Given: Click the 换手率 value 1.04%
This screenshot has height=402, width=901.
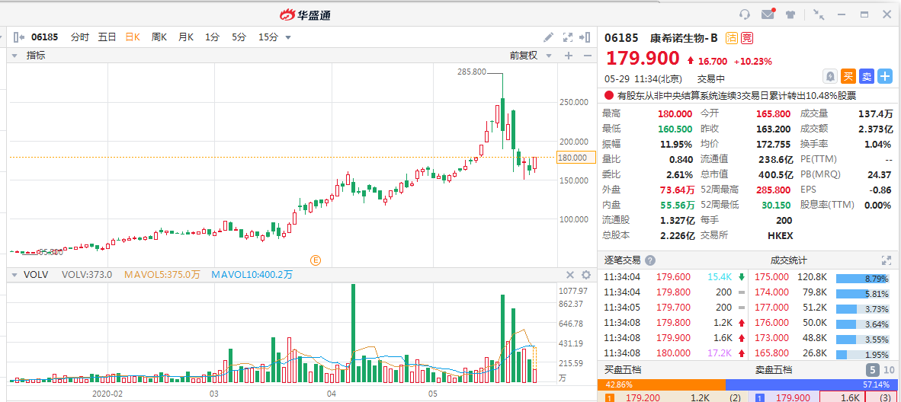Looking at the screenshot, I should click(x=877, y=144).
